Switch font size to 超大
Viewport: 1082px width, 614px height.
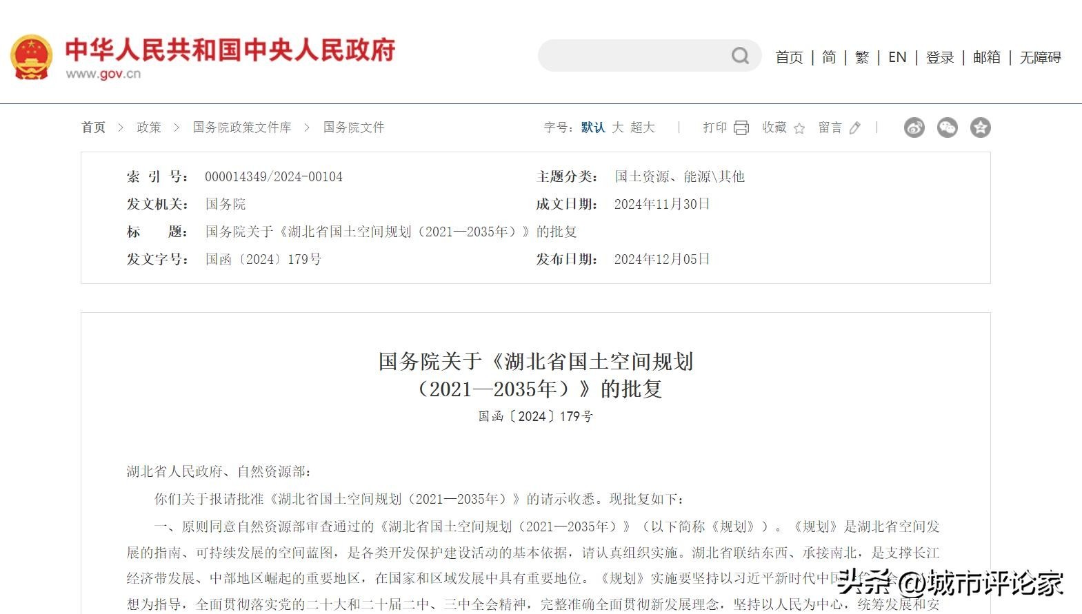pos(643,127)
